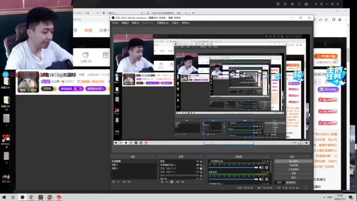357x201 pixels.
Task: Add a new scene with the Scenes plus icon
Action: 114,182
